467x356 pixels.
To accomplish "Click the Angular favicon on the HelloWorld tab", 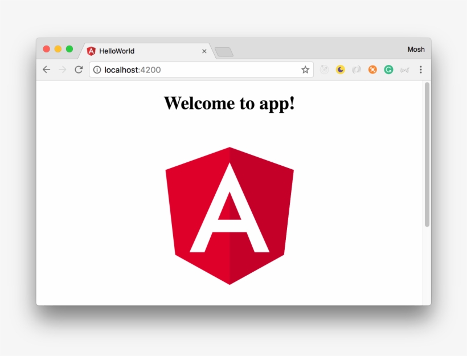I will click(x=91, y=51).
